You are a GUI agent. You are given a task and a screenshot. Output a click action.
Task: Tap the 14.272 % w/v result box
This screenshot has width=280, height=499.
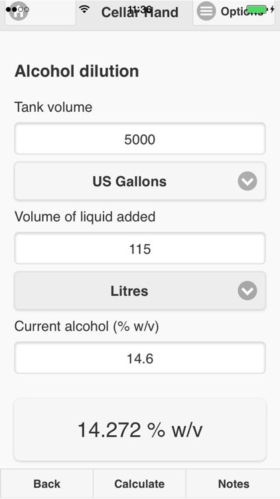click(140, 430)
